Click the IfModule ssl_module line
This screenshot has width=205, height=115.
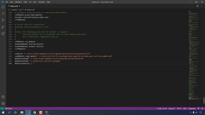coord(25,42)
